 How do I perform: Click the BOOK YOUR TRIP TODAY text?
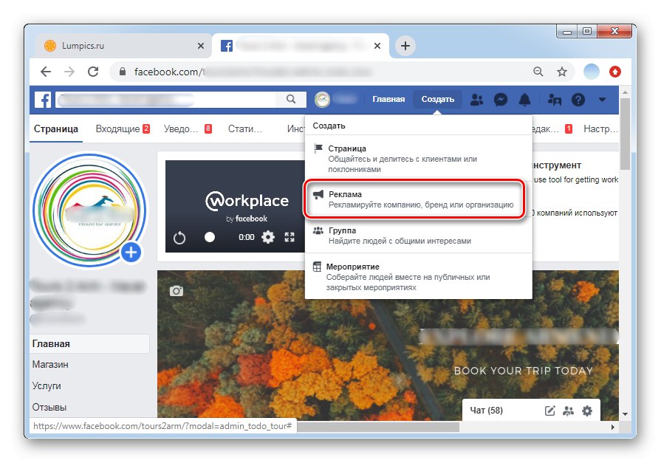point(523,371)
